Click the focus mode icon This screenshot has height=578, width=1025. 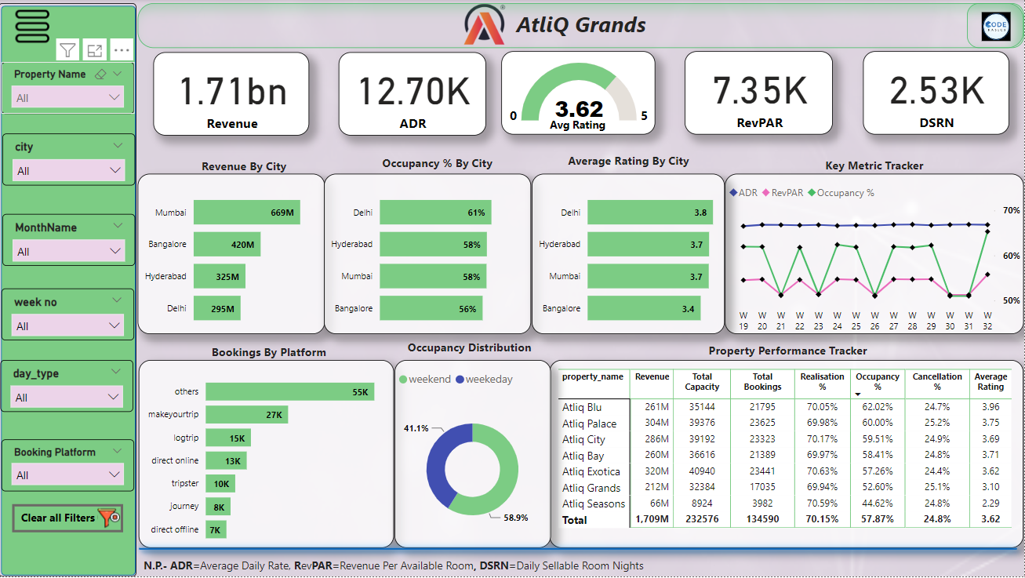pyautogui.click(x=95, y=51)
